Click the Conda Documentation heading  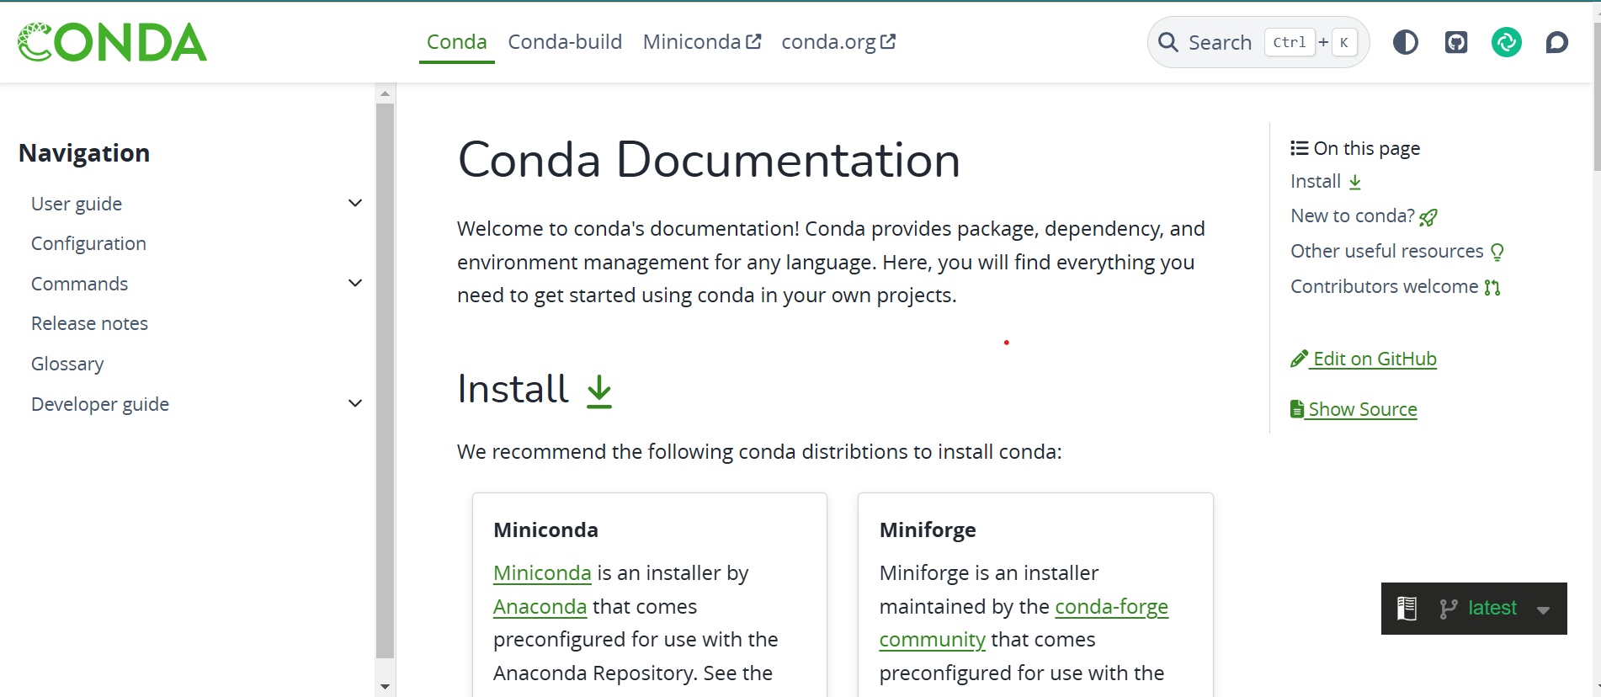pos(709,160)
